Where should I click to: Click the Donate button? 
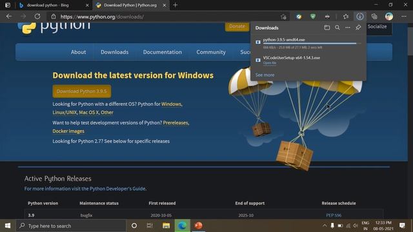tap(237, 26)
